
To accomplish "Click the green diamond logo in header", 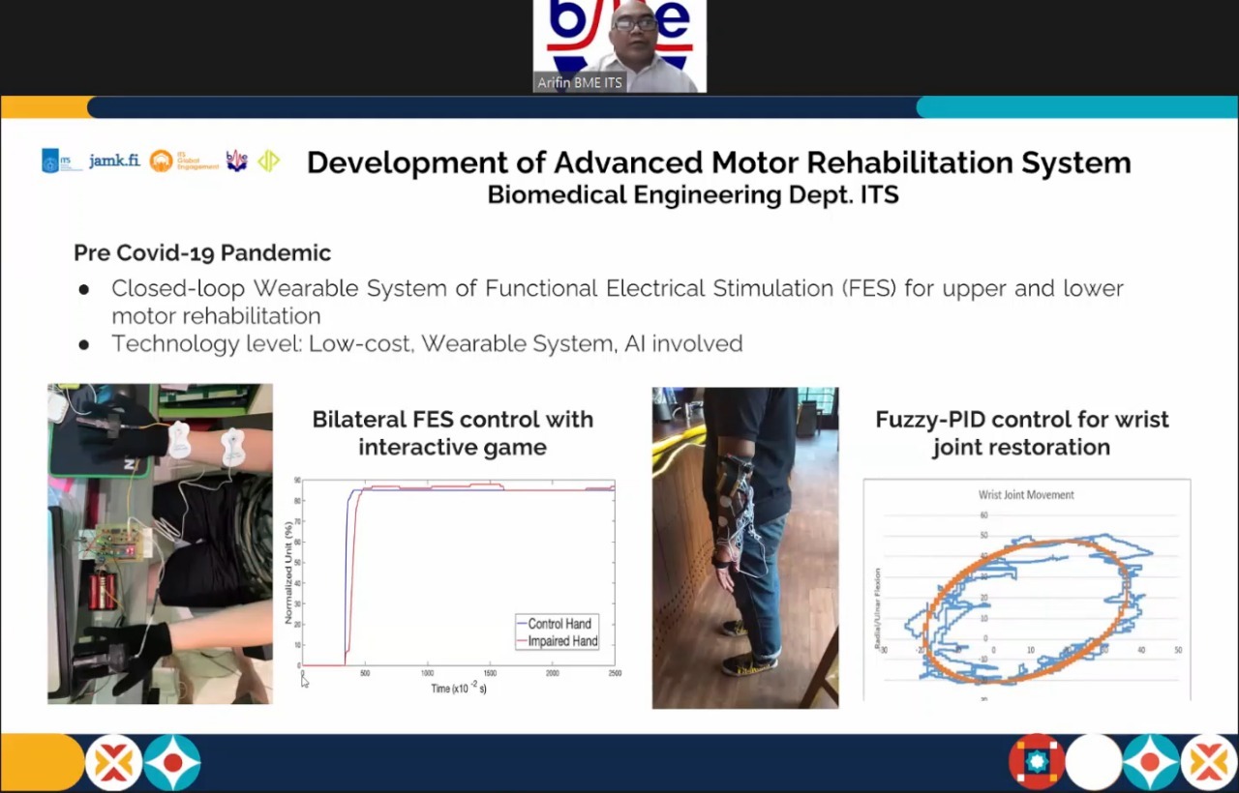I will tap(268, 161).
